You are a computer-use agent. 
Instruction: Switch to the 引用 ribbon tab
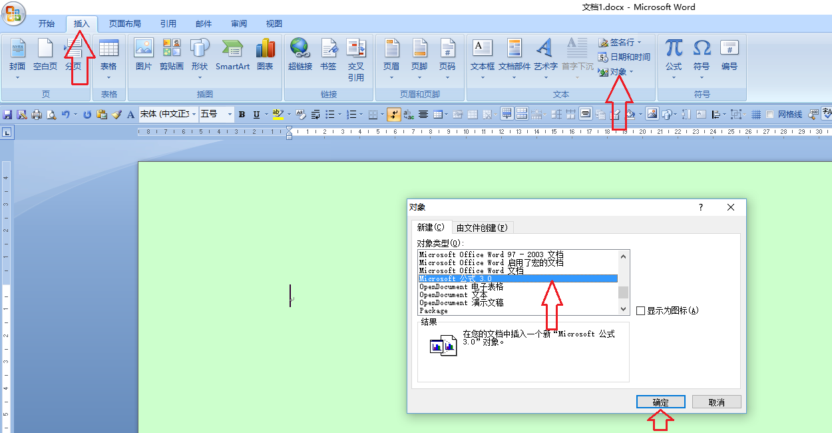click(x=168, y=24)
